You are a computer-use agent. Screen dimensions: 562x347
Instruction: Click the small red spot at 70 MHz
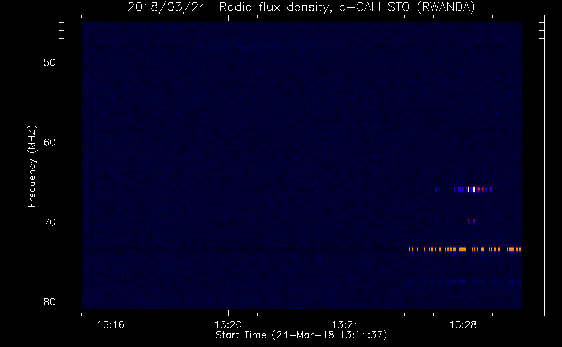(x=471, y=221)
